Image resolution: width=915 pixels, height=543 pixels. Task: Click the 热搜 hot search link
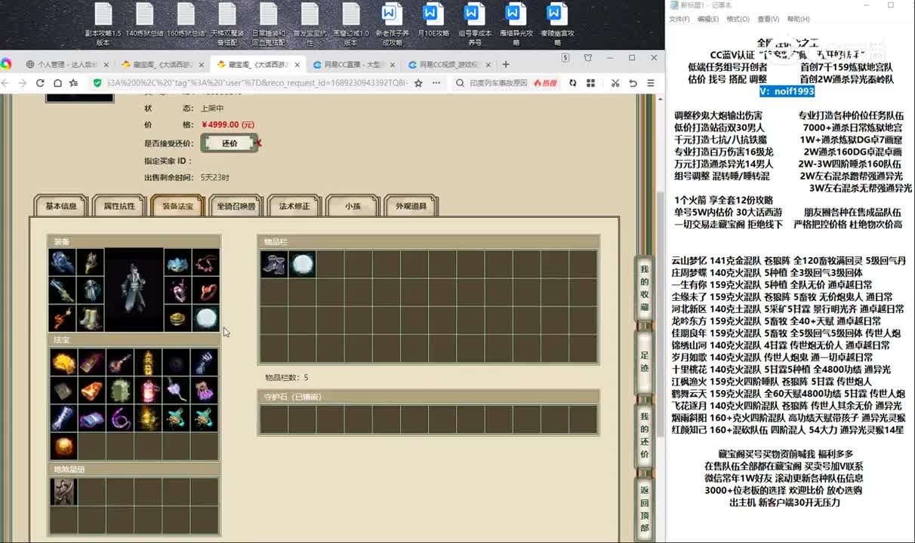click(x=545, y=83)
